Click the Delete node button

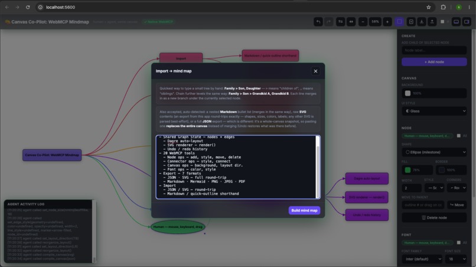[x=434, y=217]
